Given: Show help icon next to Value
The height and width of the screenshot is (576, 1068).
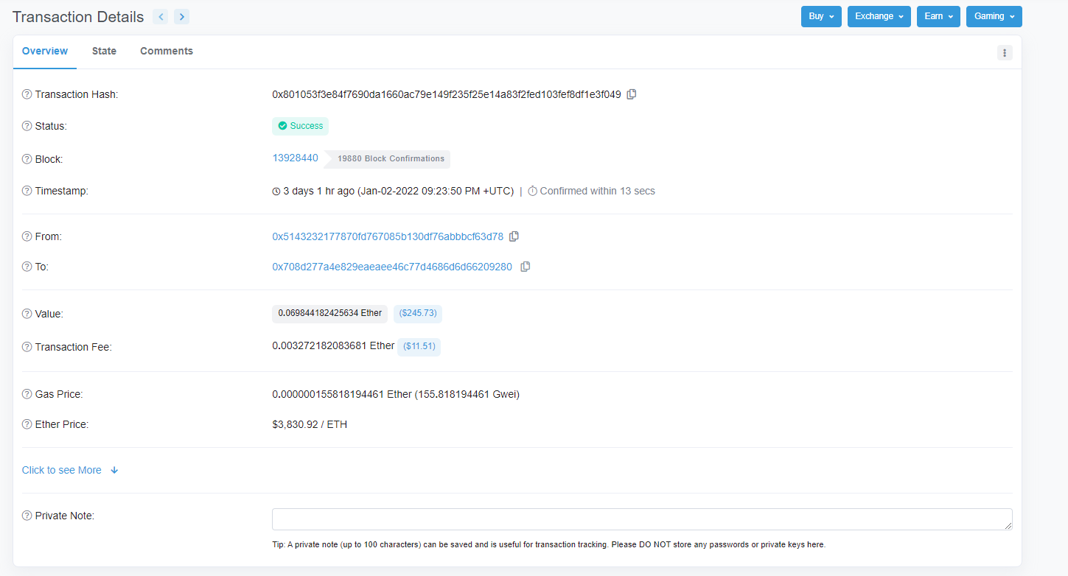Looking at the screenshot, I should pos(27,314).
